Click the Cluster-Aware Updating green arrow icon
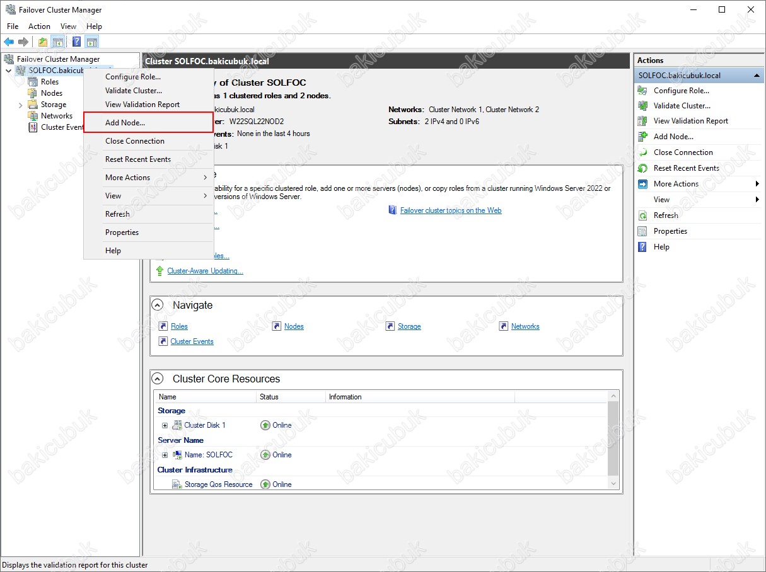Screen dimensions: 766x572 (160, 271)
